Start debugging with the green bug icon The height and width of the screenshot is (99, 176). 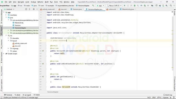(134, 5)
